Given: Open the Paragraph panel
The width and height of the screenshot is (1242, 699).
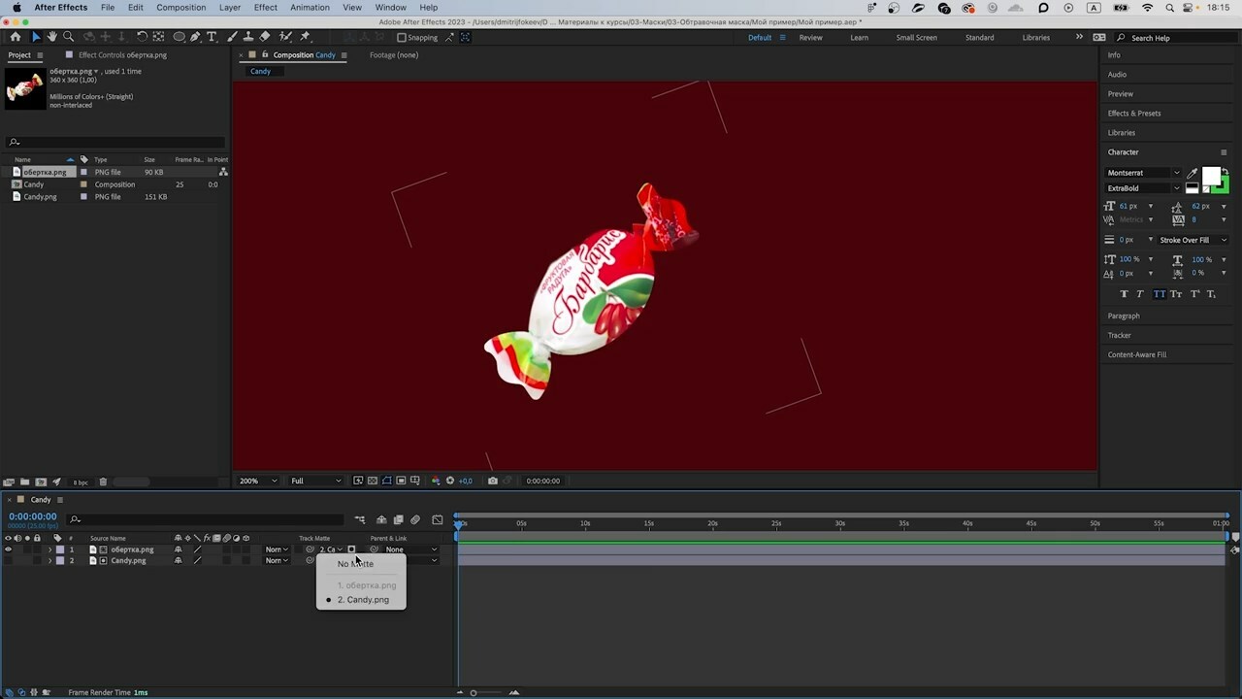Looking at the screenshot, I should pyautogui.click(x=1124, y=316).
